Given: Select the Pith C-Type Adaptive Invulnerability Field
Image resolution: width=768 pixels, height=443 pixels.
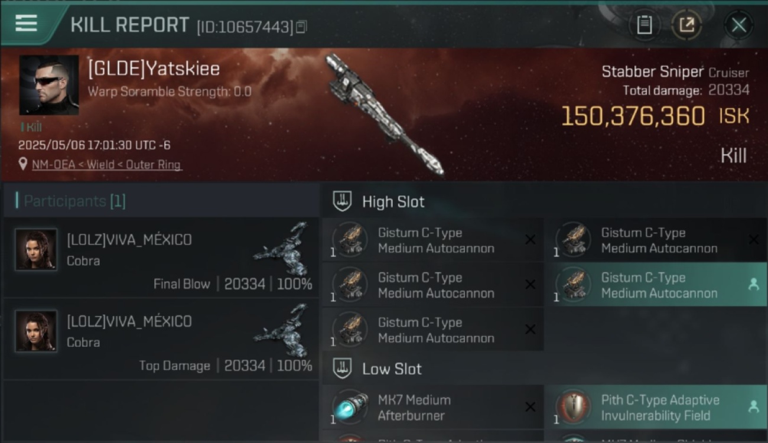Looking at the screenshot, I should [655, 407].
